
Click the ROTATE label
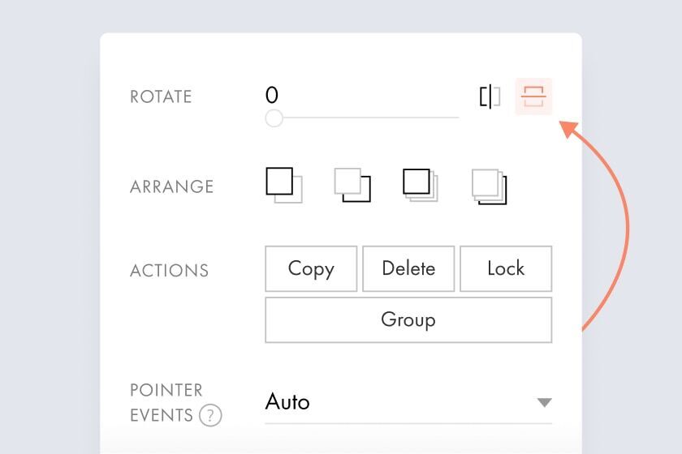pyautogui.click(x=161, y=97)
